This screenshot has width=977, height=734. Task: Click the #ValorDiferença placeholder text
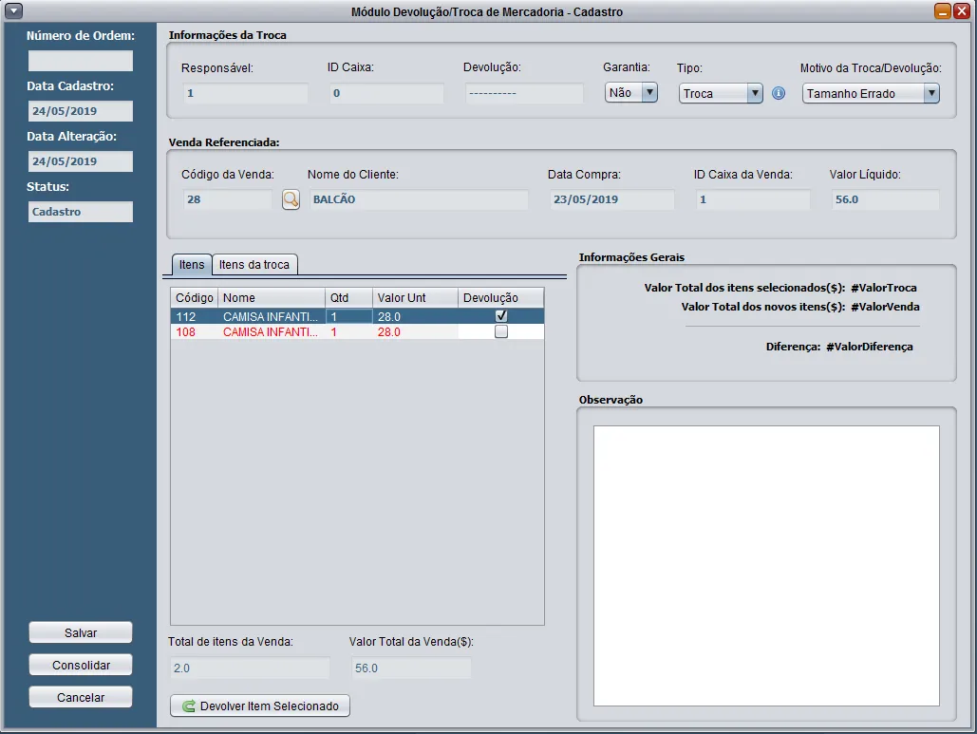[x=870, y=348]
